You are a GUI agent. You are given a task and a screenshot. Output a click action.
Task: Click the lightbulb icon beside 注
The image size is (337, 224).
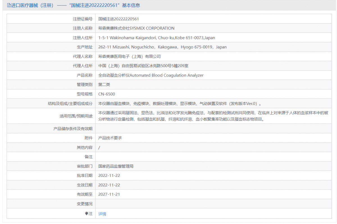point(86,214)
